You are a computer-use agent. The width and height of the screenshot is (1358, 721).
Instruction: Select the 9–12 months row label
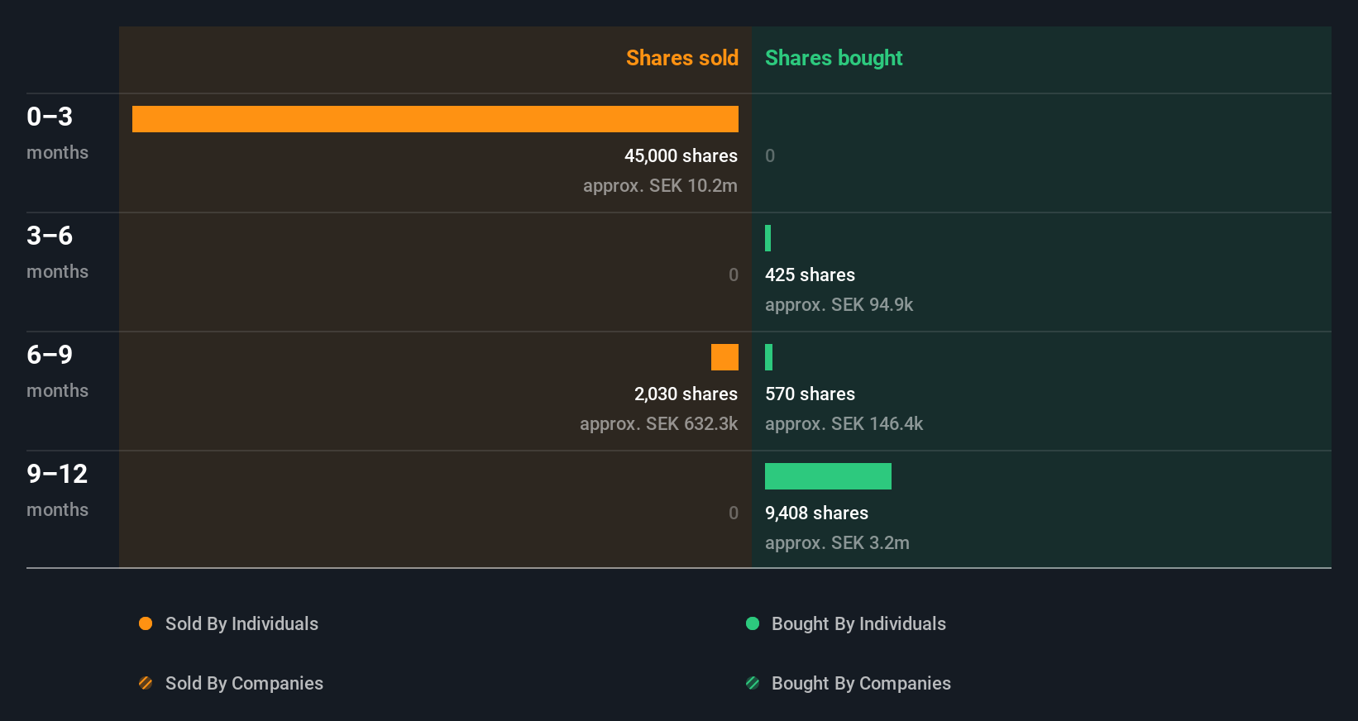pyautogui.click(x=57, y=489)
